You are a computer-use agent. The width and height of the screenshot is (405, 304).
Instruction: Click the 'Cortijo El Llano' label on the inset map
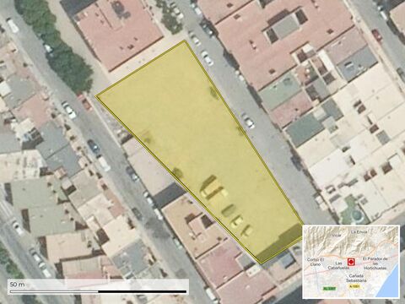[x=315, y=262]
